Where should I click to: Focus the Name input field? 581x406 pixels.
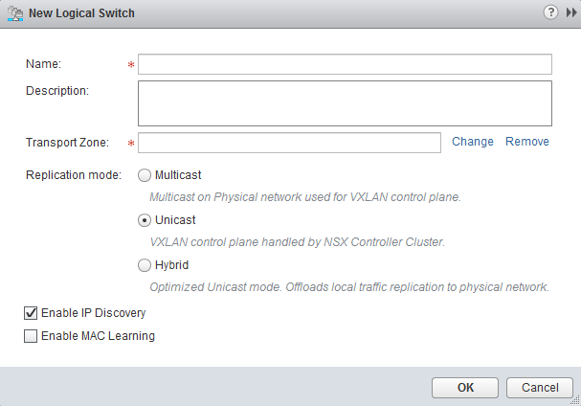pyautogui.click(x=346, y=64)
